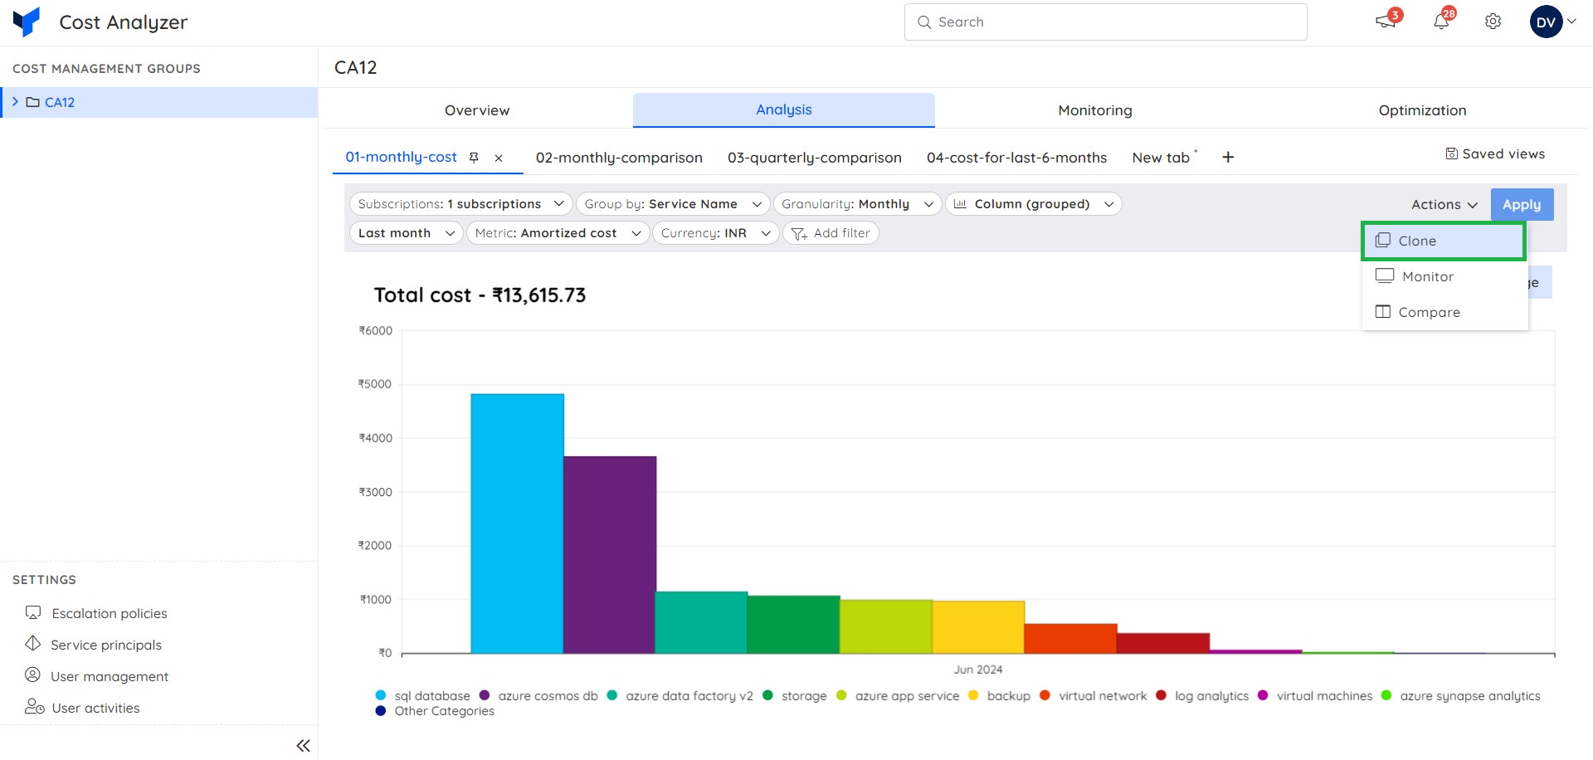Open the Column (grouped) chart dropdown
Screen dimensions: 1593x760
pyautogui.click(x=1033, y=204)
